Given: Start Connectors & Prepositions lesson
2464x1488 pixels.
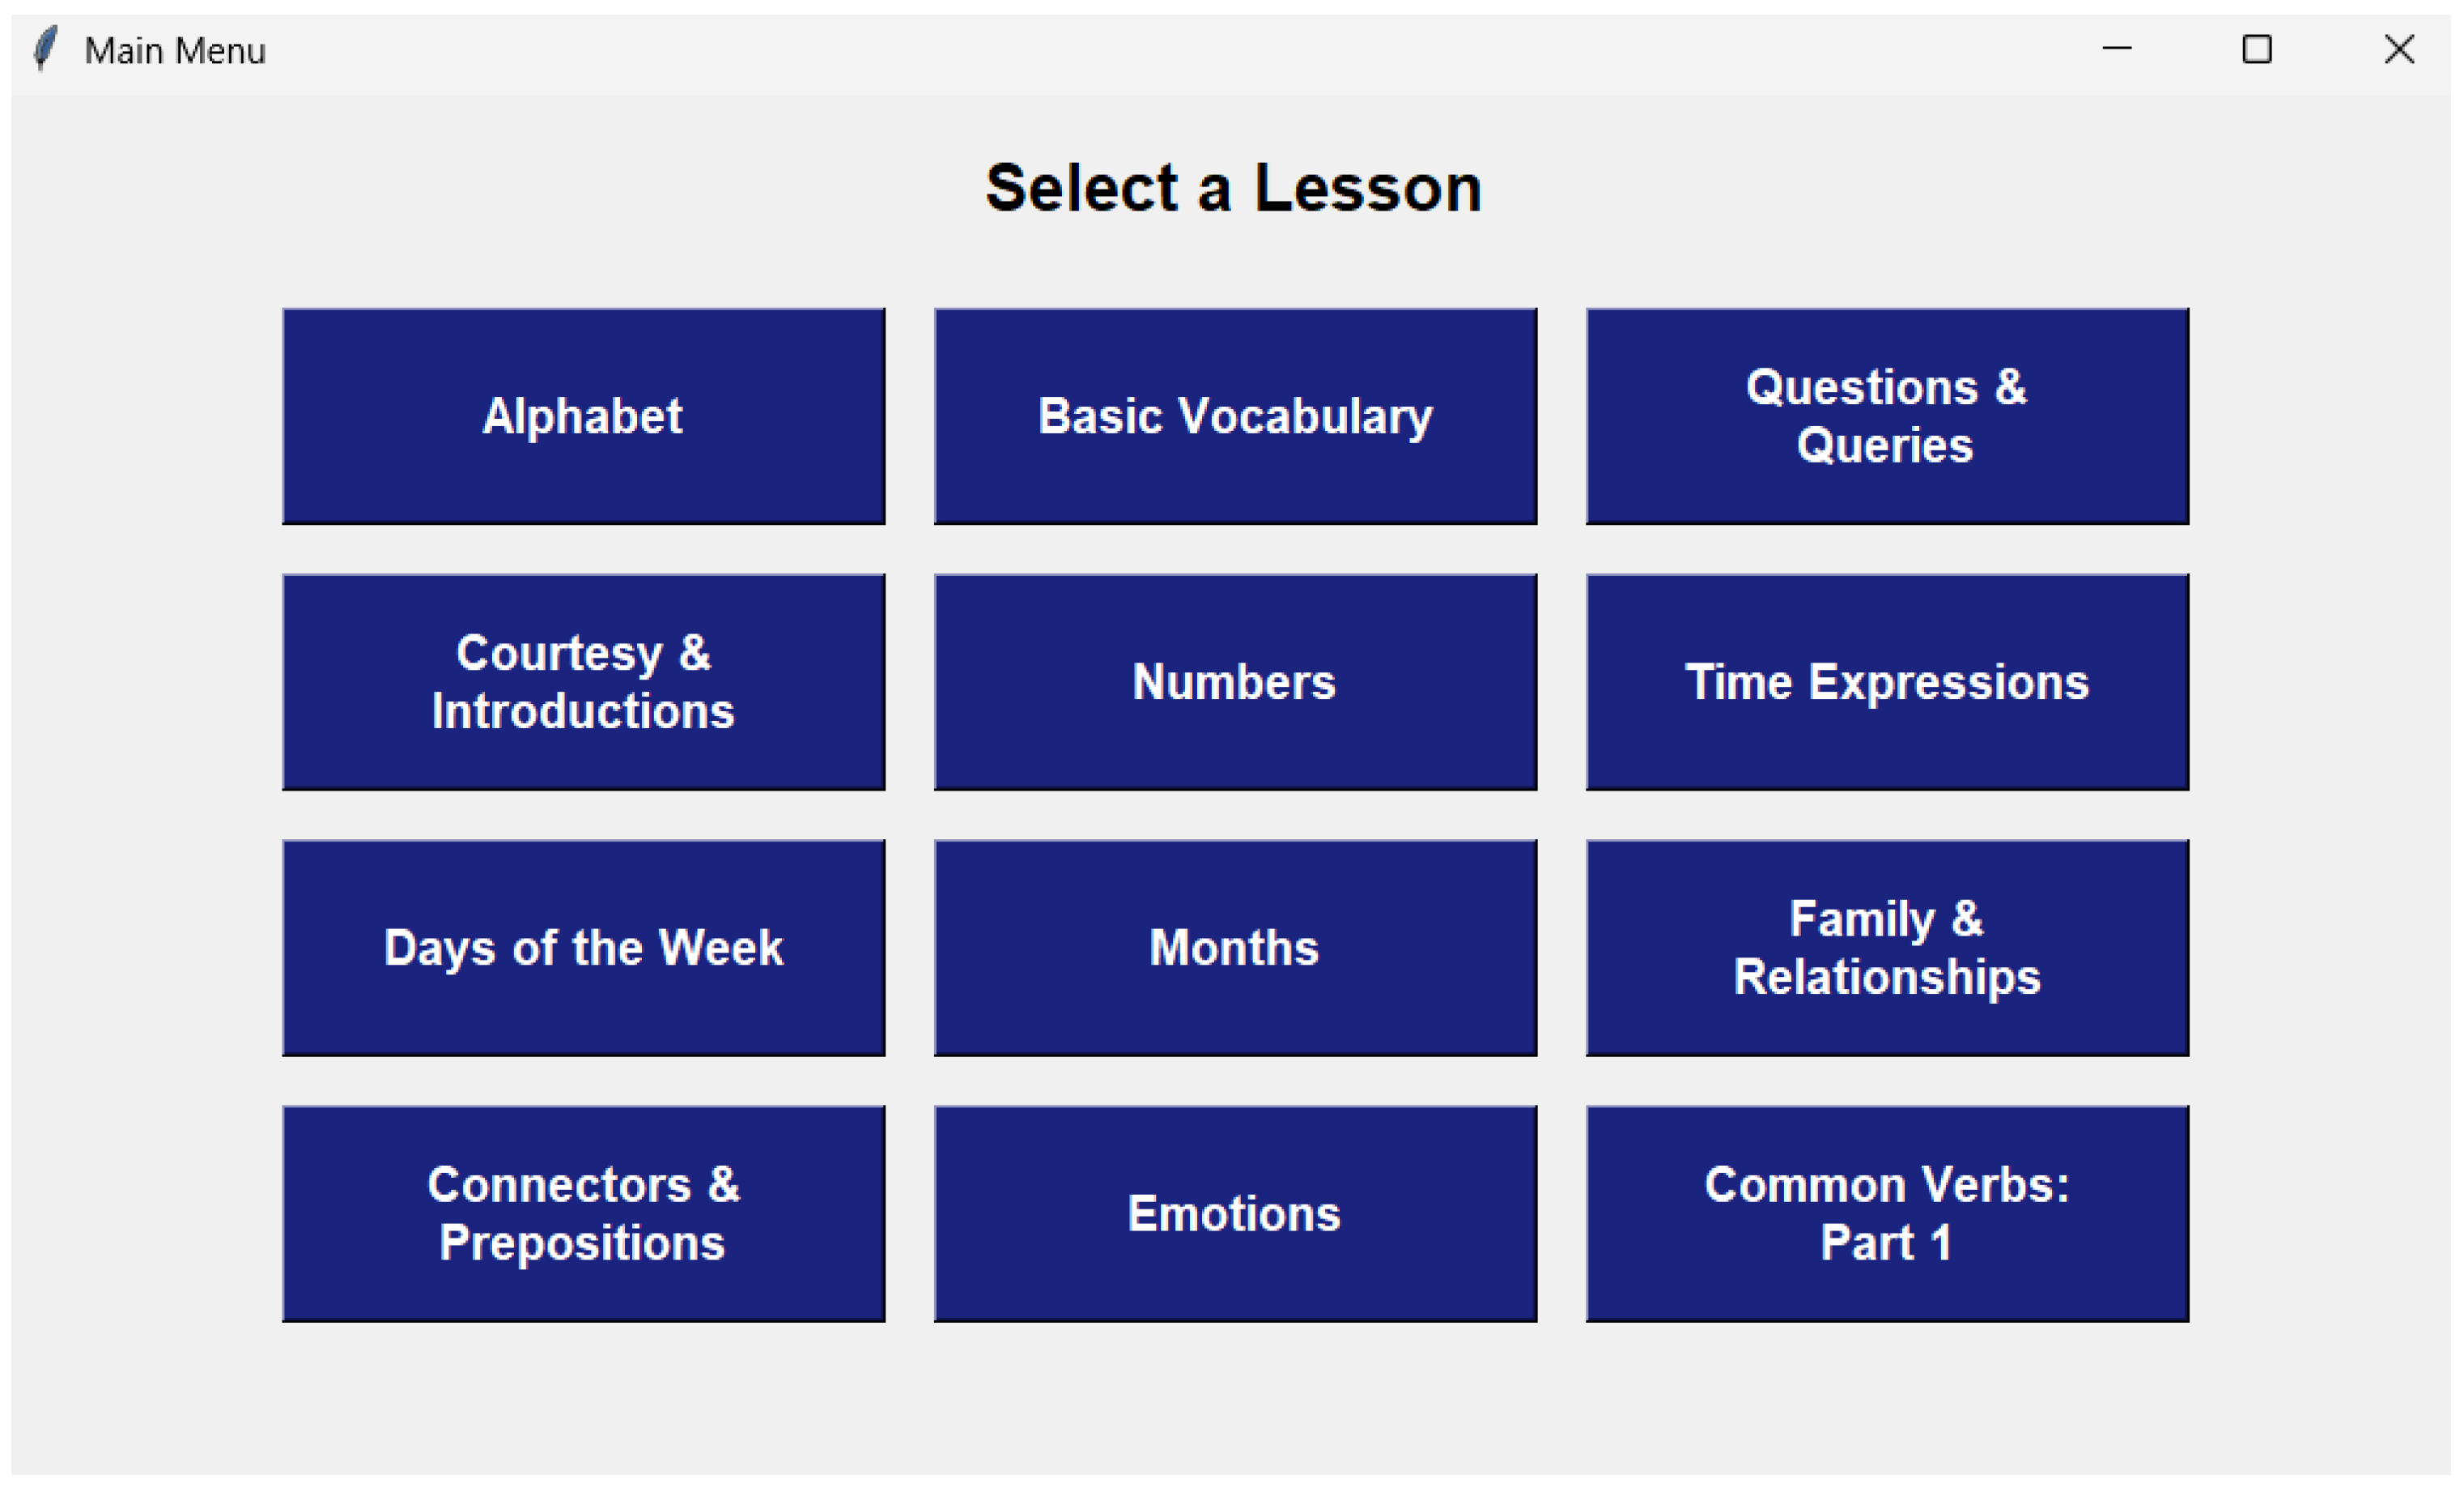Looking at the screenshot, I should click(583, 1213).
